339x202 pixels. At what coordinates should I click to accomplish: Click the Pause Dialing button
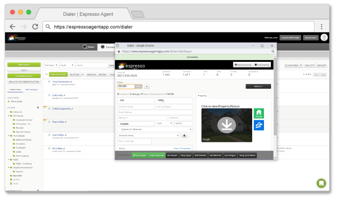[x=243, y=64]
